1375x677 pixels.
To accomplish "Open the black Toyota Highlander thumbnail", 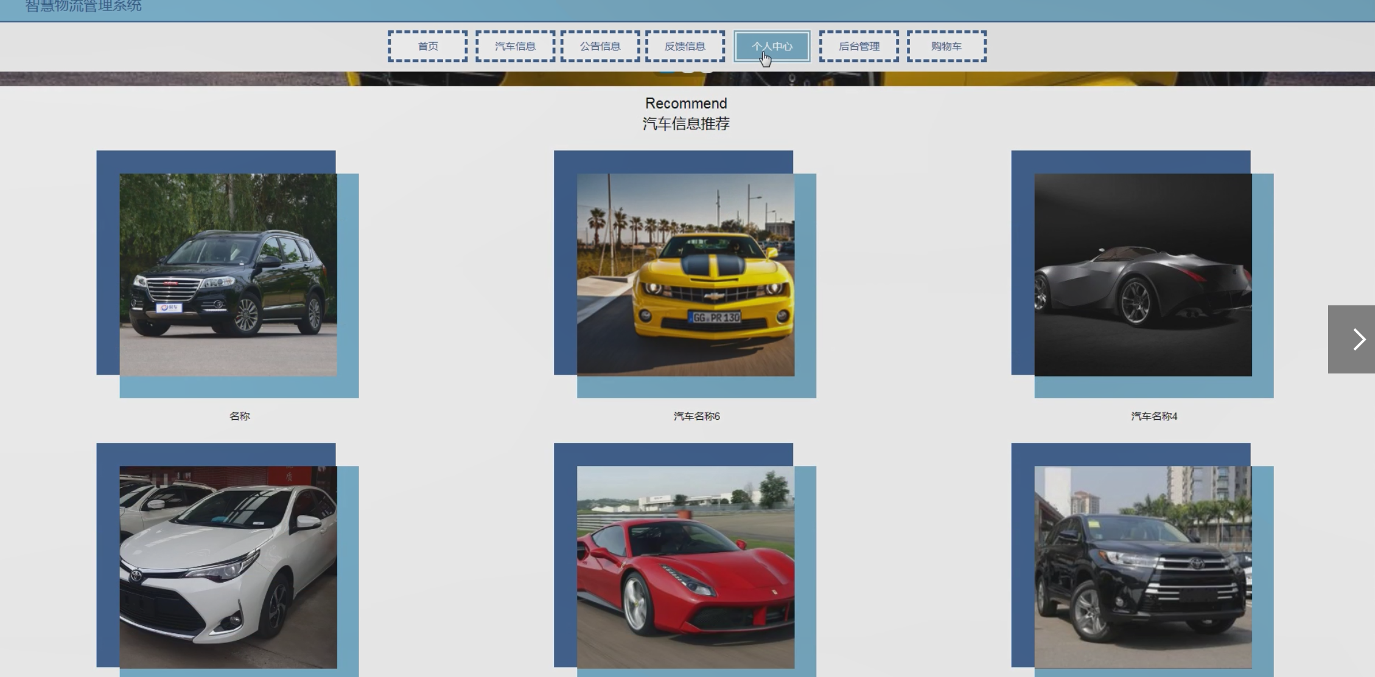I will (1142, 567).
